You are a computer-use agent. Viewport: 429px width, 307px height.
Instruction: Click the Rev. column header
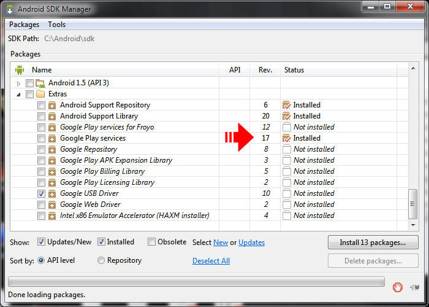tap(265, 70)
